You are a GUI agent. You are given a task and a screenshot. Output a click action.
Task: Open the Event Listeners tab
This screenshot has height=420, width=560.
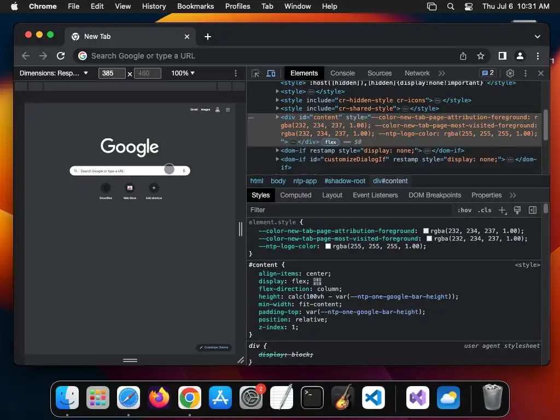click(375, 195)
